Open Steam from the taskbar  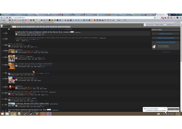pyautogui.click(x=31, y=114)
